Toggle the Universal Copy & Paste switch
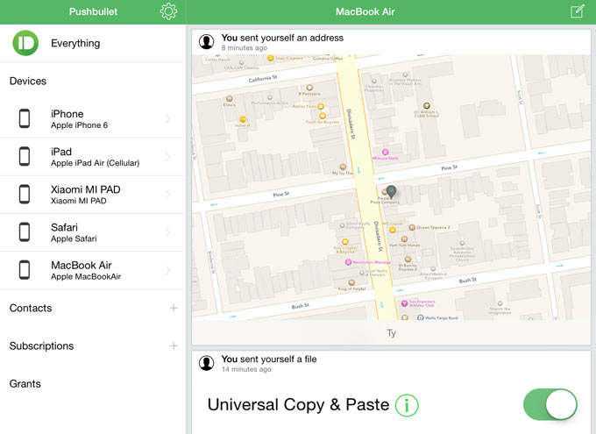596x434 pixels. [x=550, y=405]
